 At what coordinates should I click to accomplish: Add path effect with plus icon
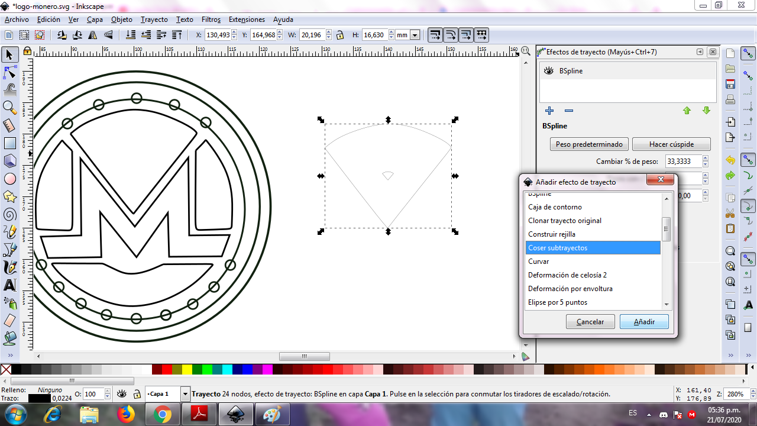[549, 111]
